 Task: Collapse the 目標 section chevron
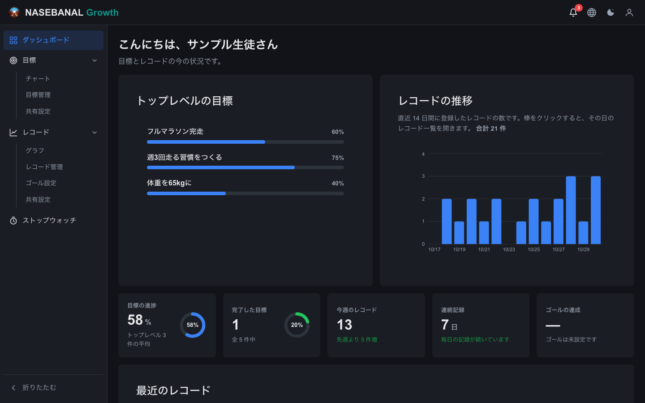coord(95,60)
